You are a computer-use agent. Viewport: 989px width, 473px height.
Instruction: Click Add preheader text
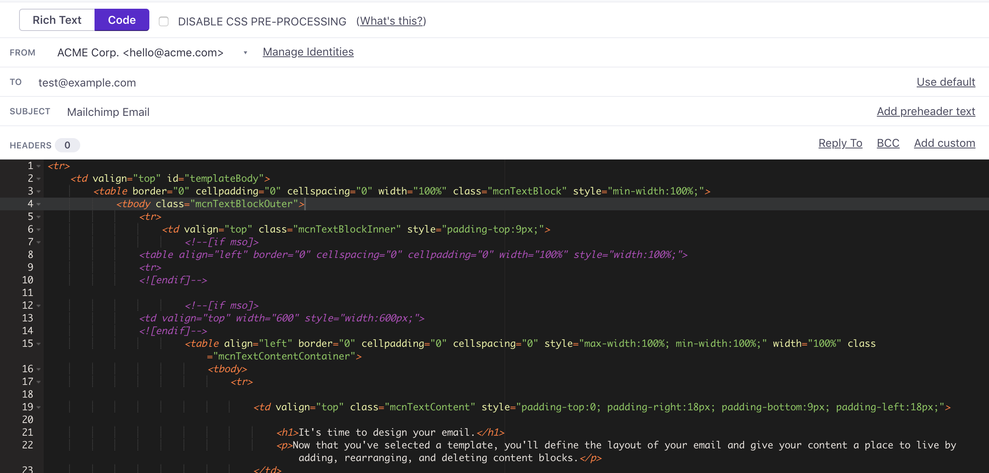[x=926, y=111]
